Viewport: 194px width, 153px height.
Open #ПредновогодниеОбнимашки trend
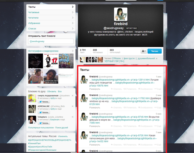point(42,150)
